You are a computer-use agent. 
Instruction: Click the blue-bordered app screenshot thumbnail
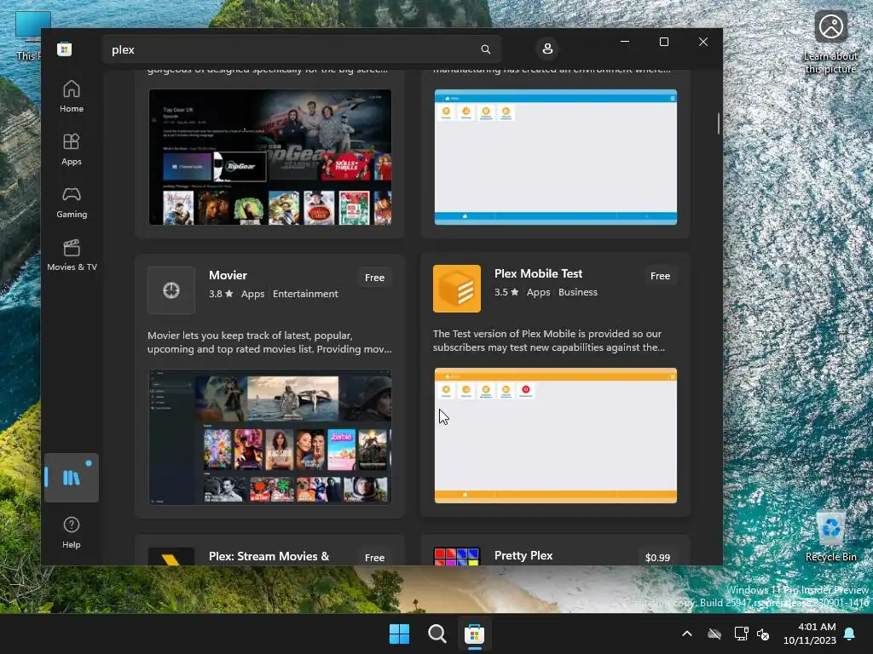click(556, 157)
